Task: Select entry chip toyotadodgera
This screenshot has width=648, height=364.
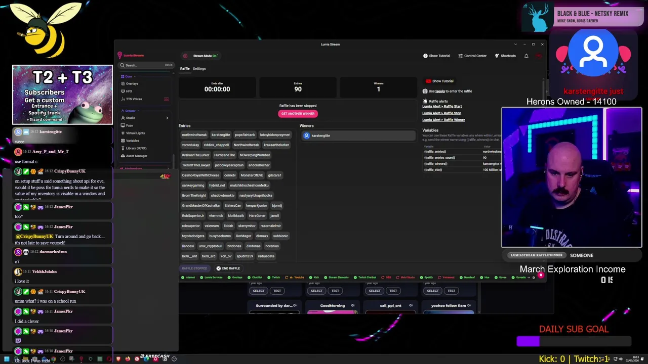Action: (x=193, y=236)
